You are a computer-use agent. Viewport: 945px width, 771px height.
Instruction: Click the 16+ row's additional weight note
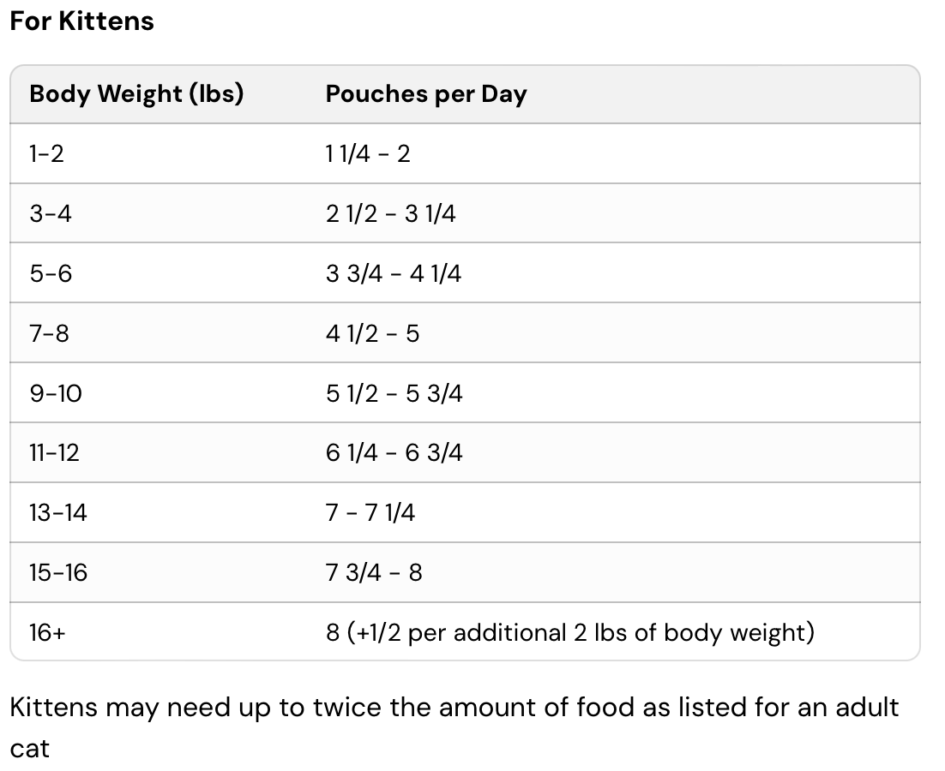[x=569, y=632]
